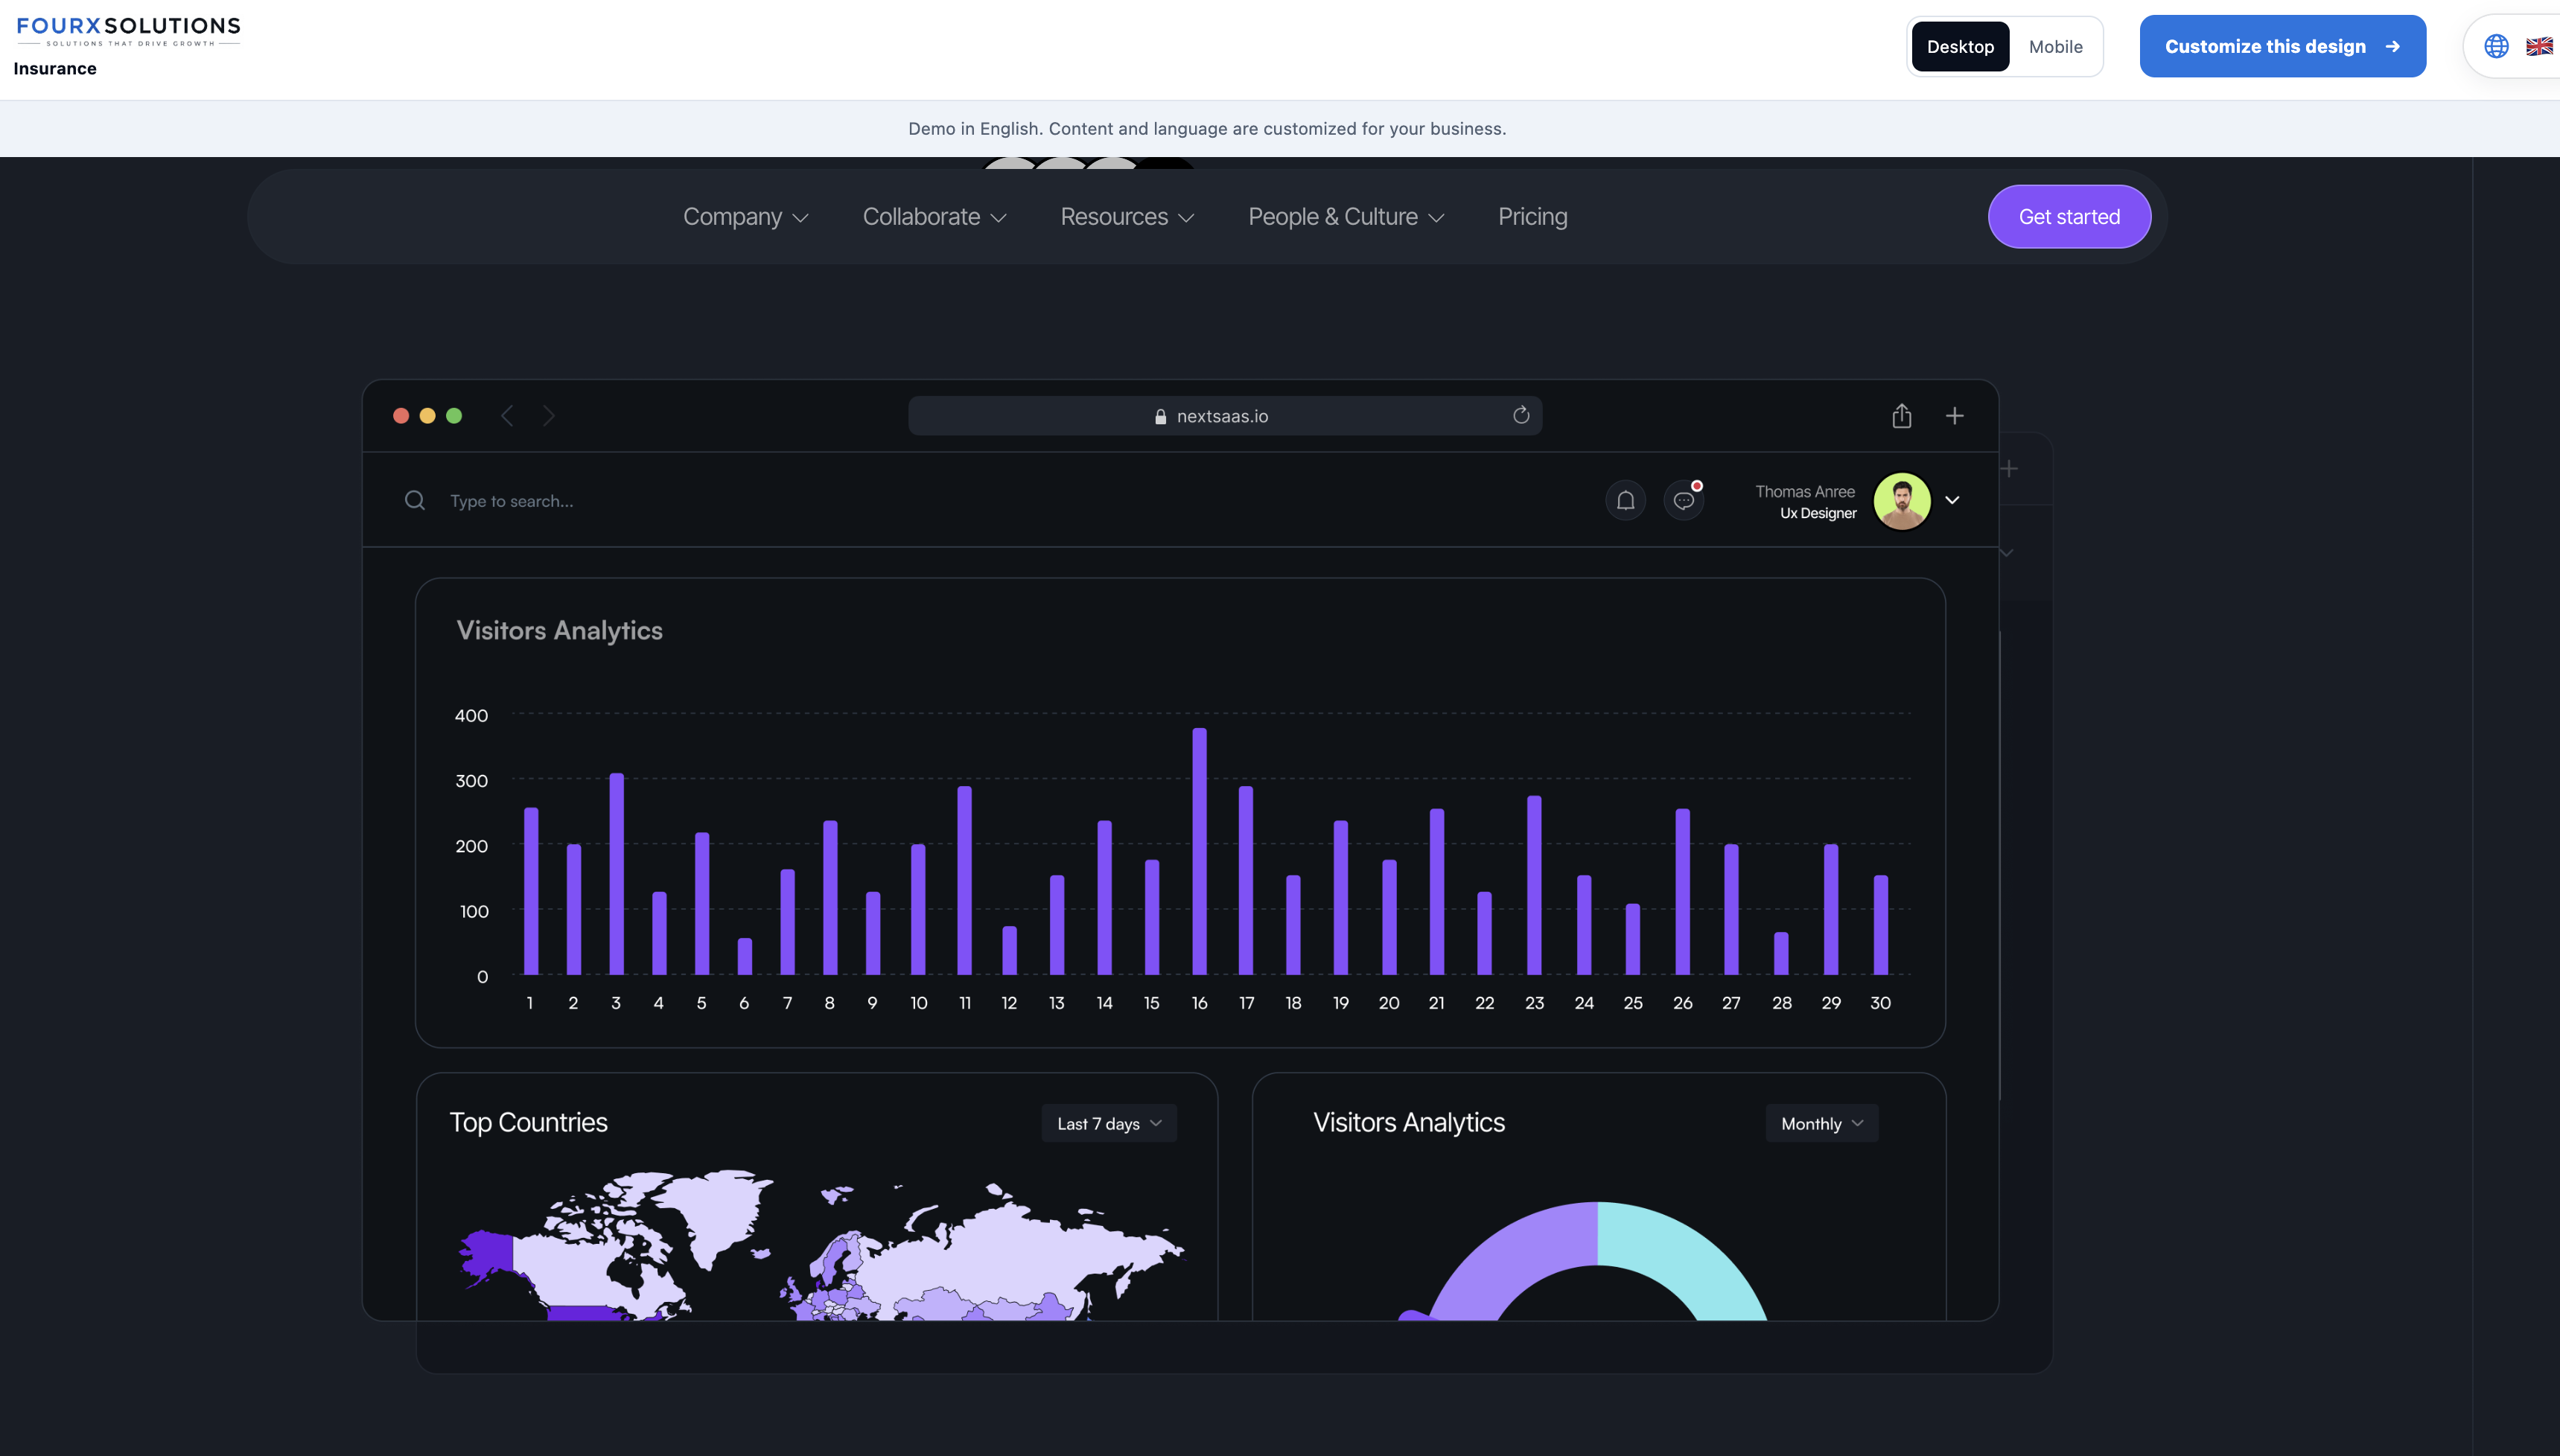This screenshot has width=2560, height=1456.
Task: Click the day 30 axis label
Action: click(x=1880, y=1002)
